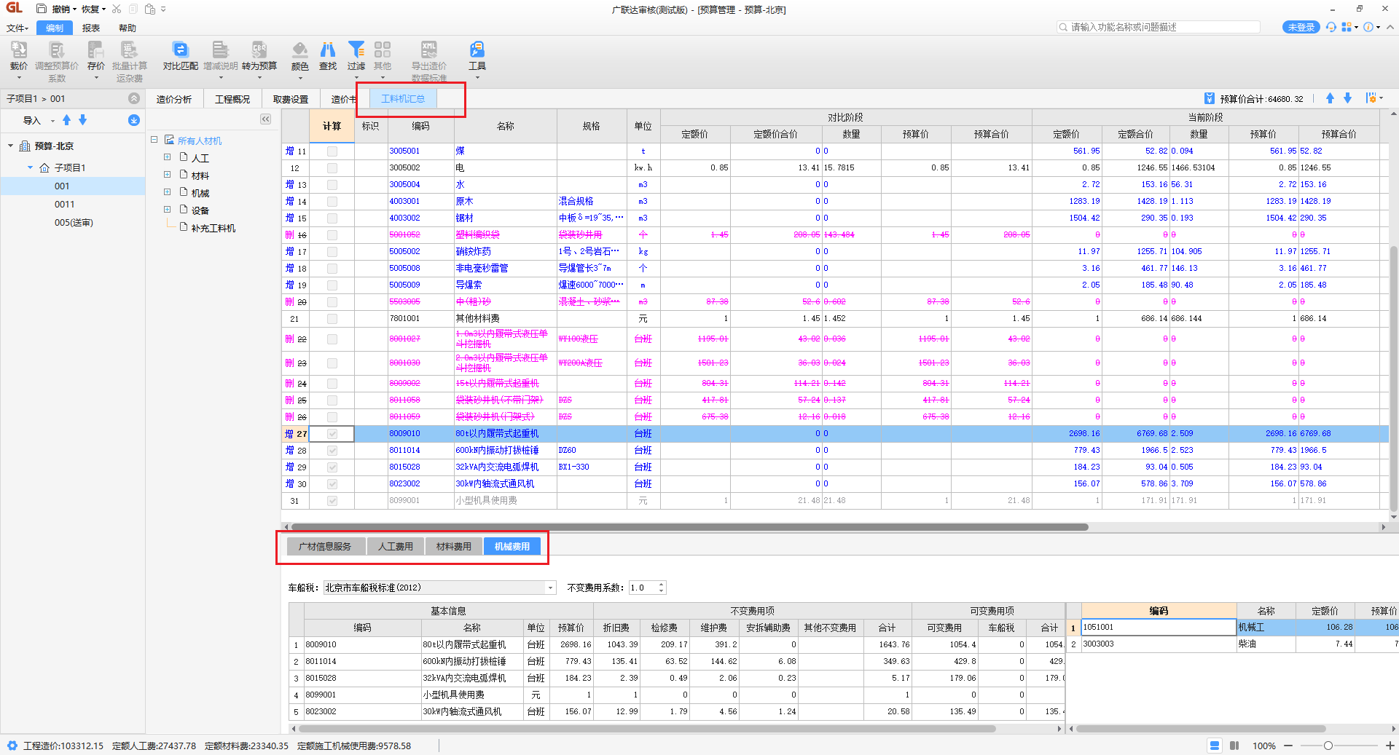Open the 广材信息服务 tab
1399x755 pixels.
(325, 547)
